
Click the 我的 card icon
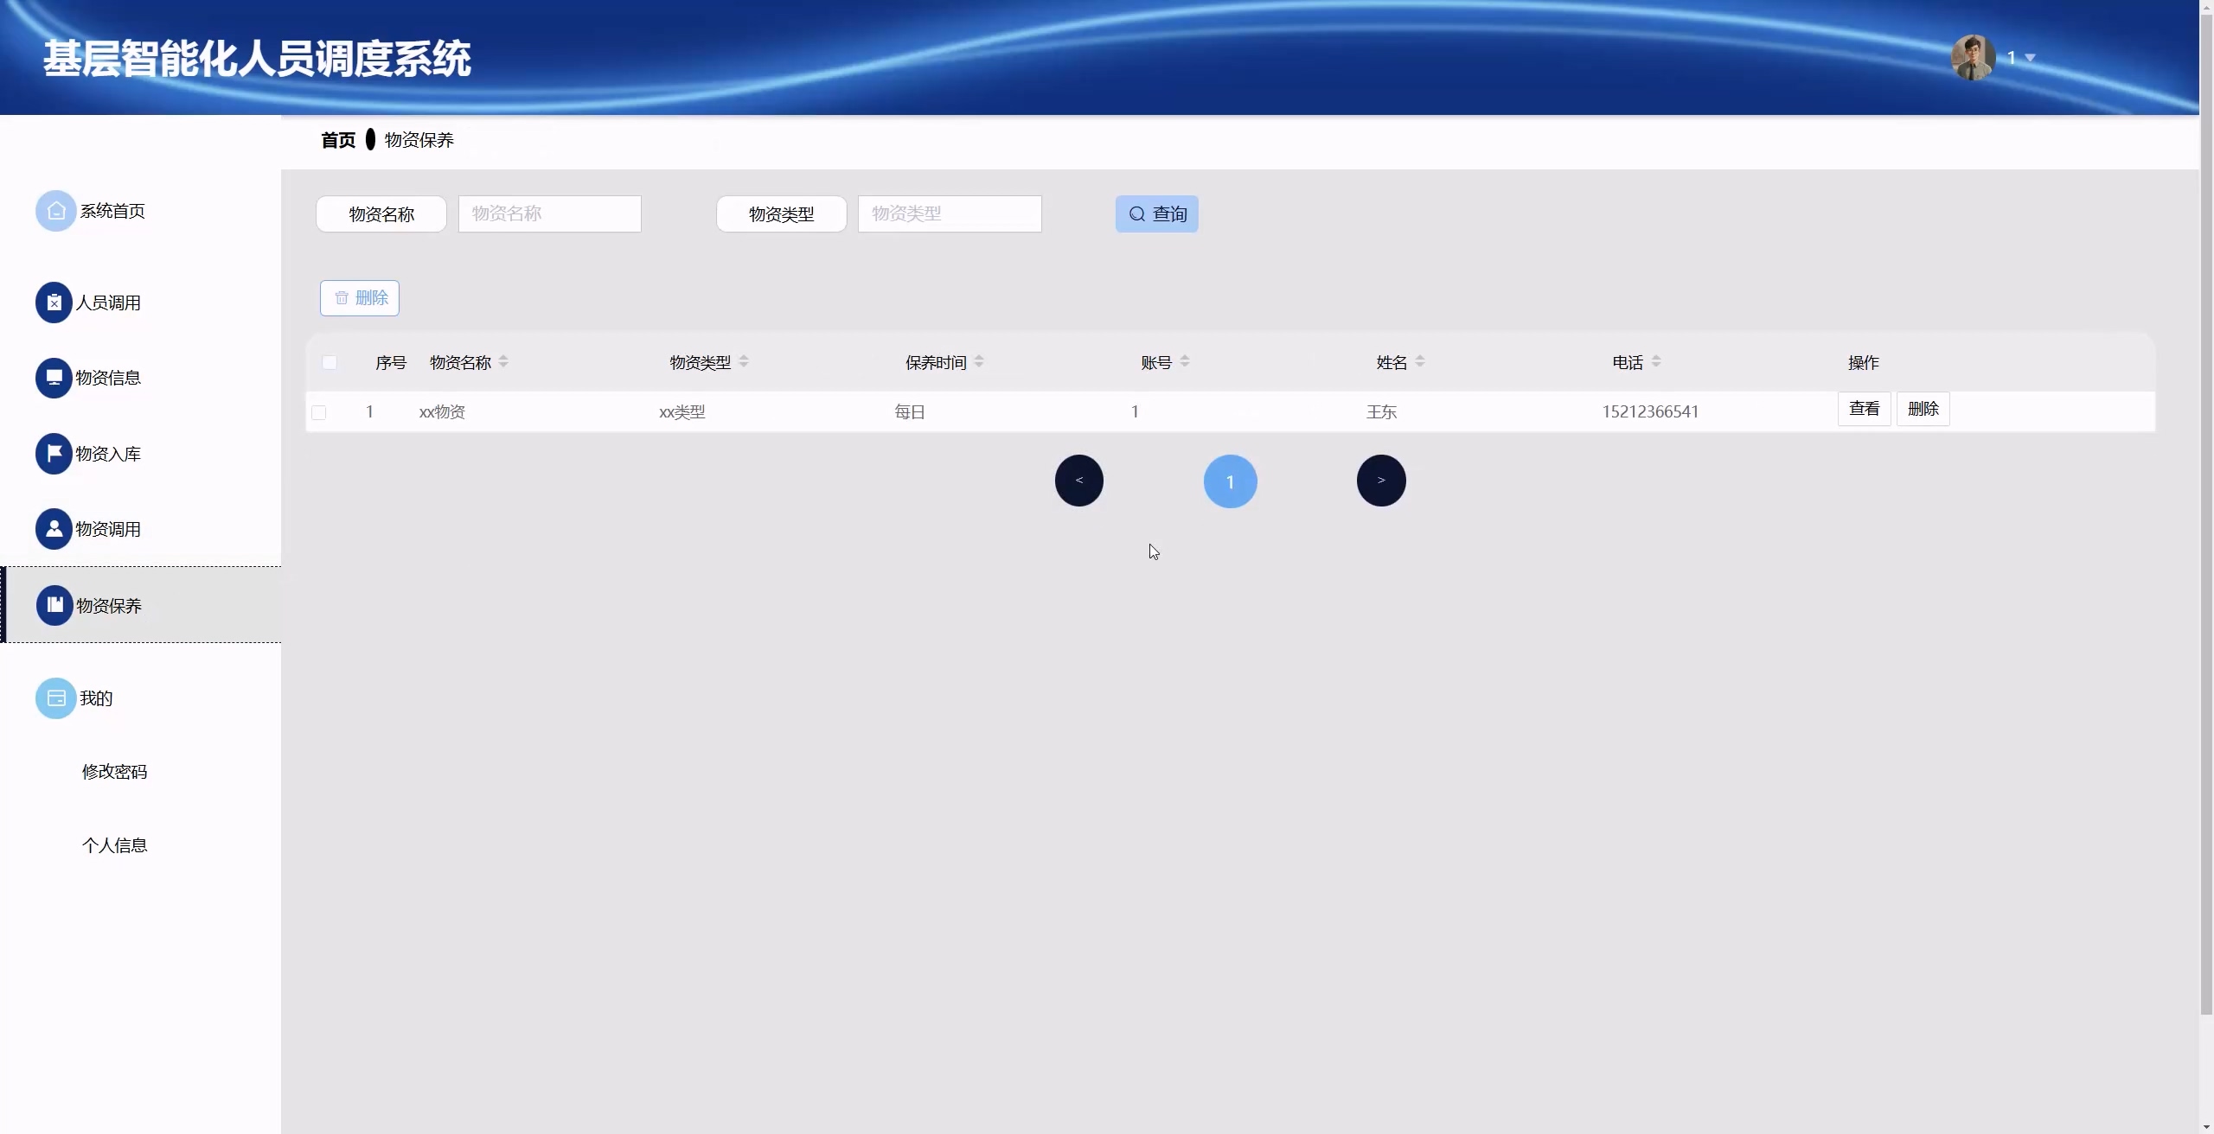(55, 698)
